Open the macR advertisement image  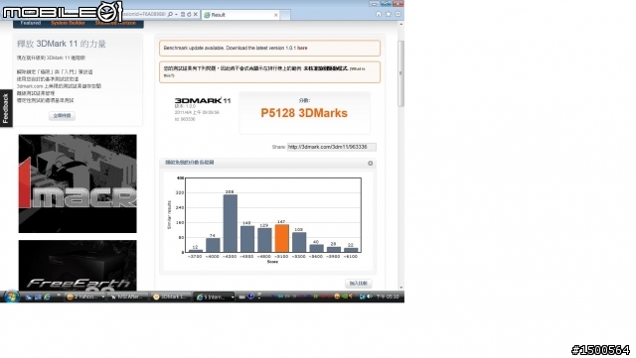point(78,183)
